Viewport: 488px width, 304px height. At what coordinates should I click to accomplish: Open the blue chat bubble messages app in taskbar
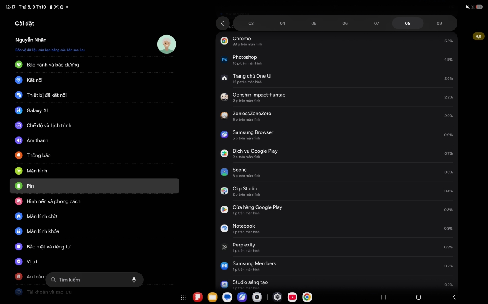[x=227, y=298]
